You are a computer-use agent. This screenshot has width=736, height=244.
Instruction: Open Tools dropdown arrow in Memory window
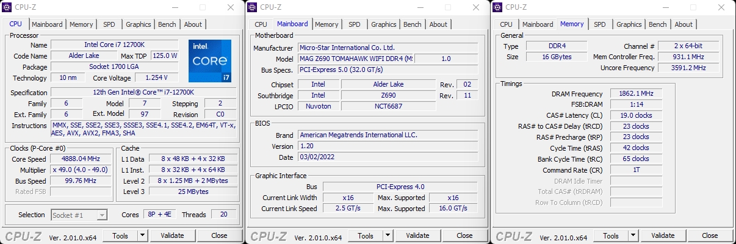[633, 235]
